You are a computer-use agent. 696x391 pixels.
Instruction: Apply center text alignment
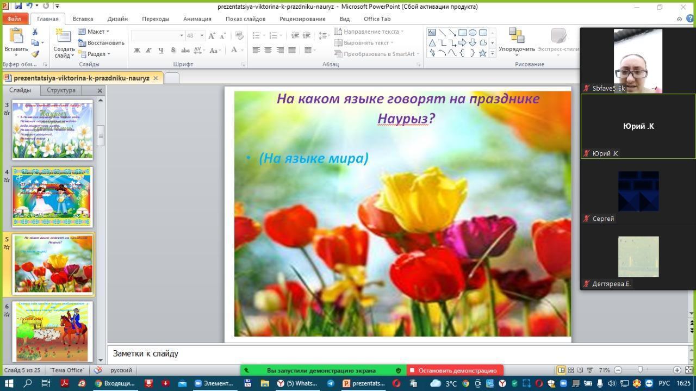click(x=268, y=50)
